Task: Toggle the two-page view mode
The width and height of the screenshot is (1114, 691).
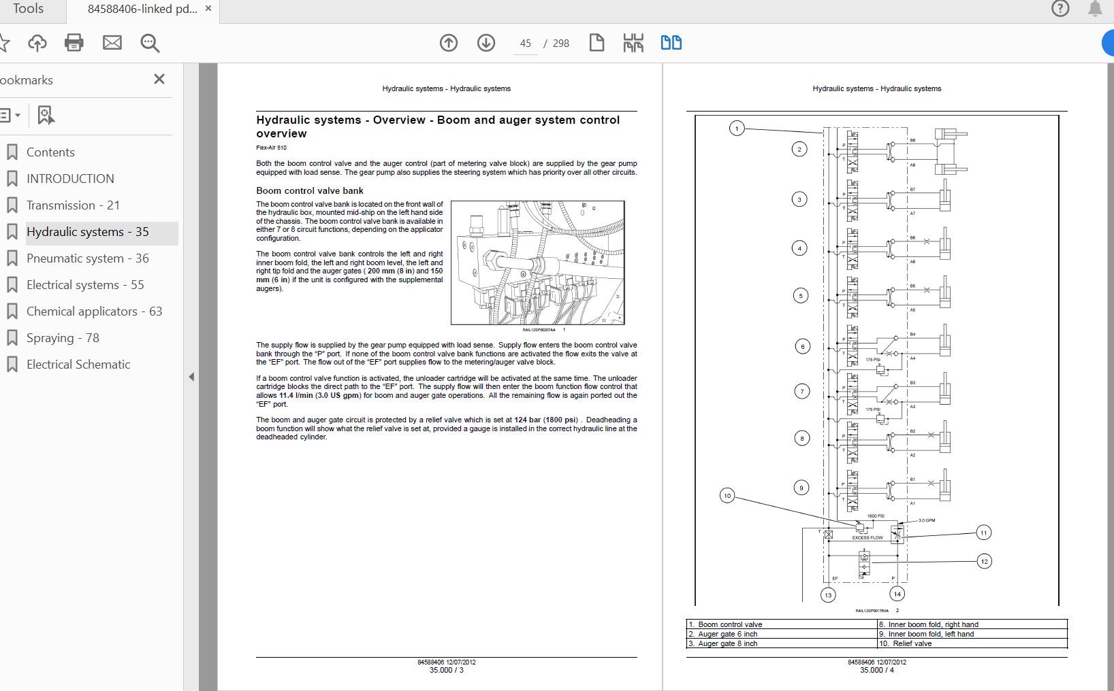Action: click(671, 43)
